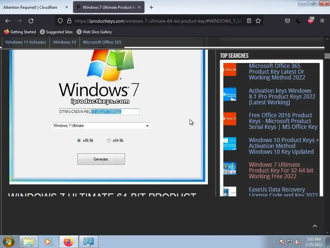Click the forward navigation arrow
Screen dimensions: 330x248
coord(19,21)
